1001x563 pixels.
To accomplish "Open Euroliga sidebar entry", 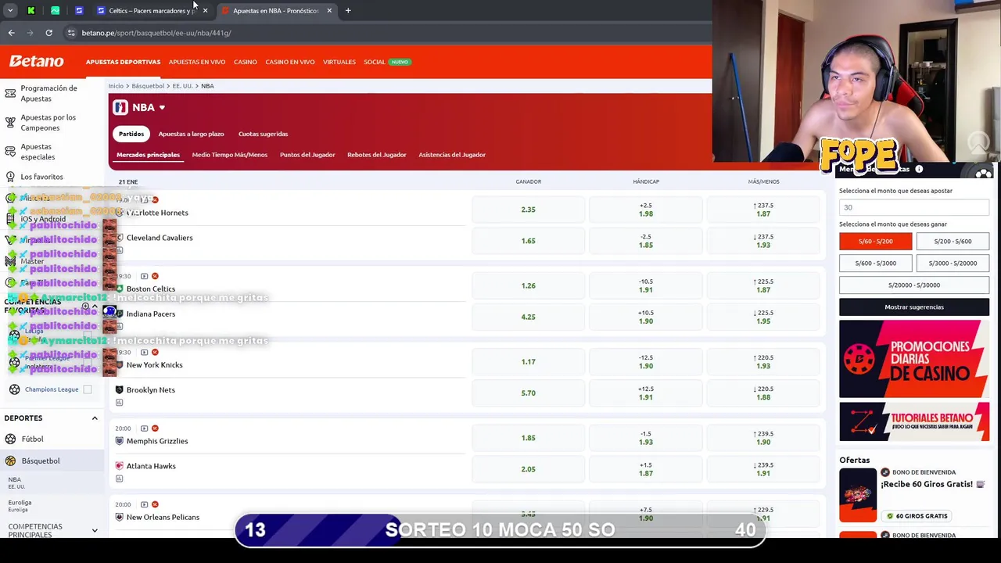I will [20, 506].
